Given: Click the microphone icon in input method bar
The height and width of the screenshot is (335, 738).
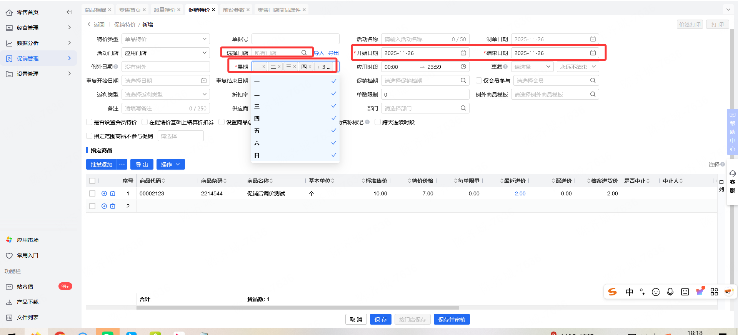Looking at the screenshot, I should 670,292.
